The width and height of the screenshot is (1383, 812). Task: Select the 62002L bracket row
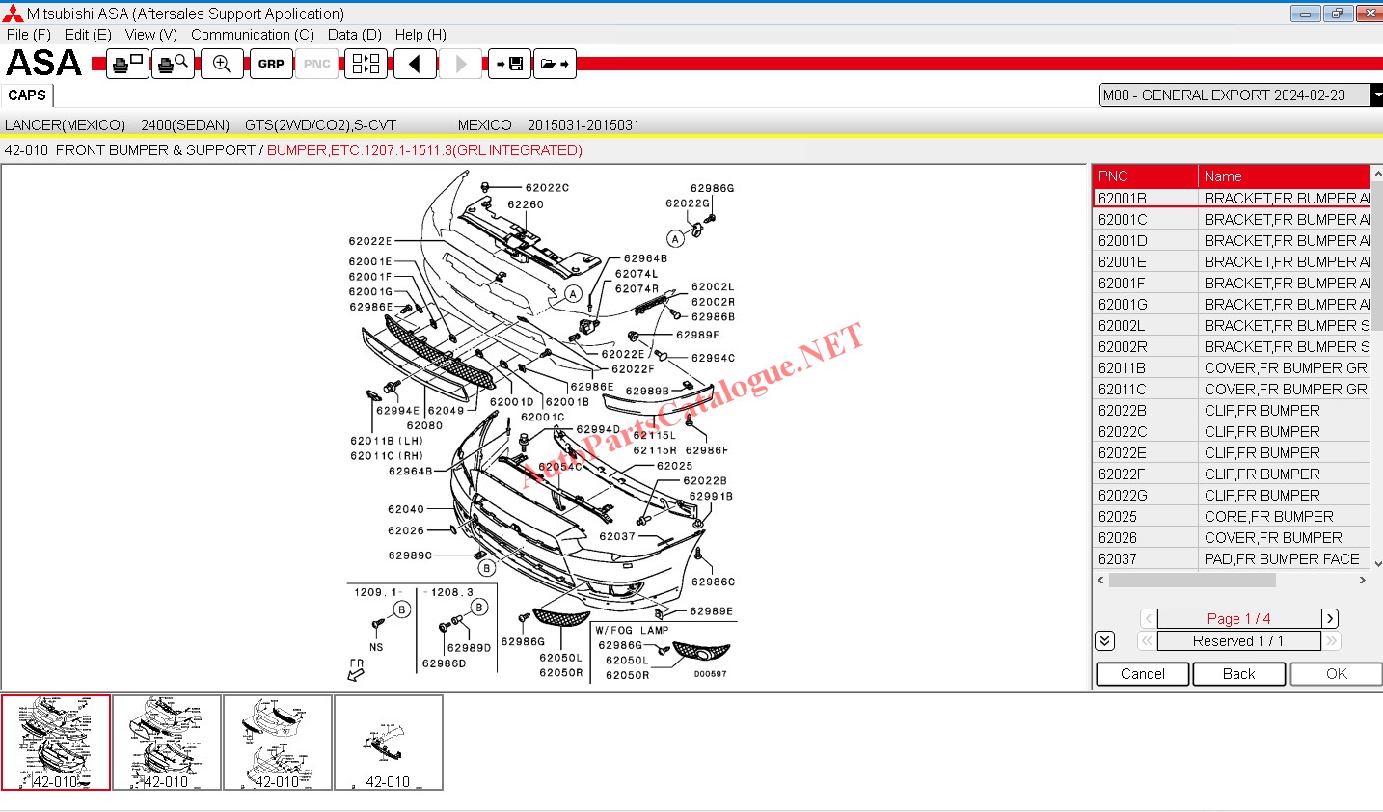pyautogui.click(x=1232, y=325)
